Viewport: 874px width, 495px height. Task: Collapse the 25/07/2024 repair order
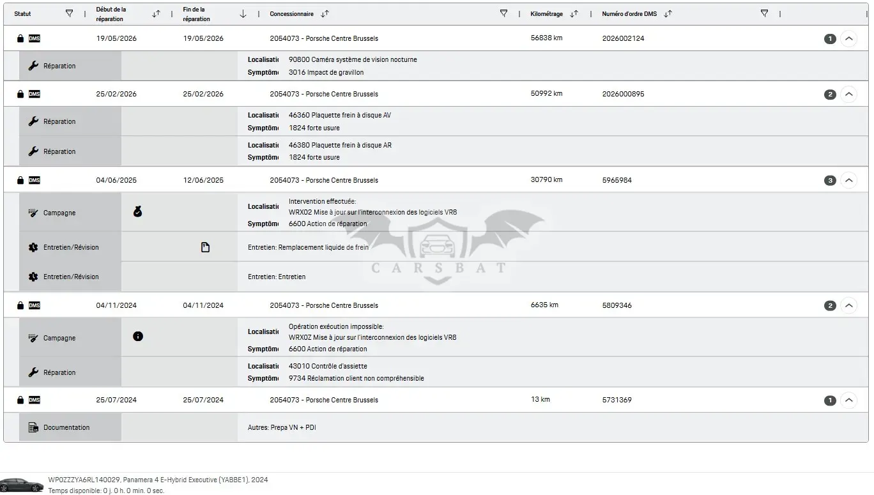point(848,400)
